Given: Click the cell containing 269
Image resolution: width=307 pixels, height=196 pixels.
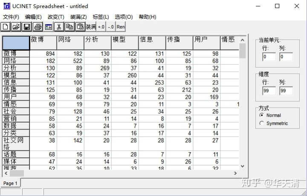Looking at the screenshot, I should [x=98, y=68].
